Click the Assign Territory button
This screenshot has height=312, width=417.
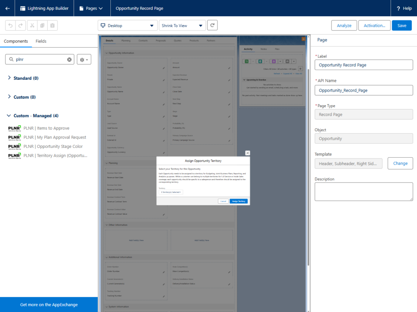239,201
